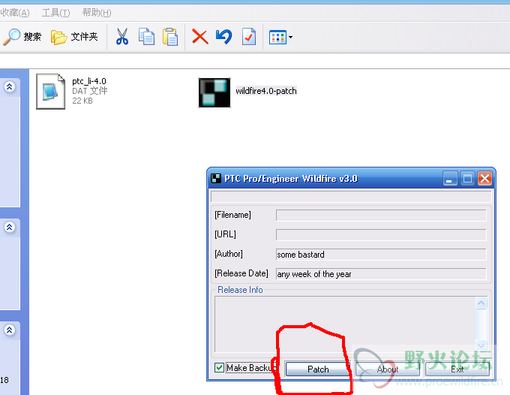Click into the [Filename] field
Image resolution: width=510 pixels, height=395 pixels.
click(381, 216)
